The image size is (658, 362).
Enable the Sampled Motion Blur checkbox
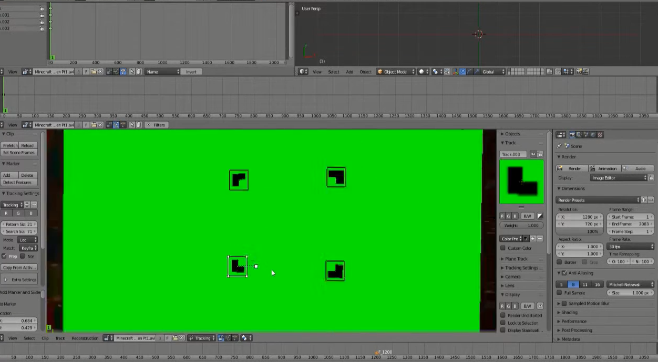click(x=564, y=303)
